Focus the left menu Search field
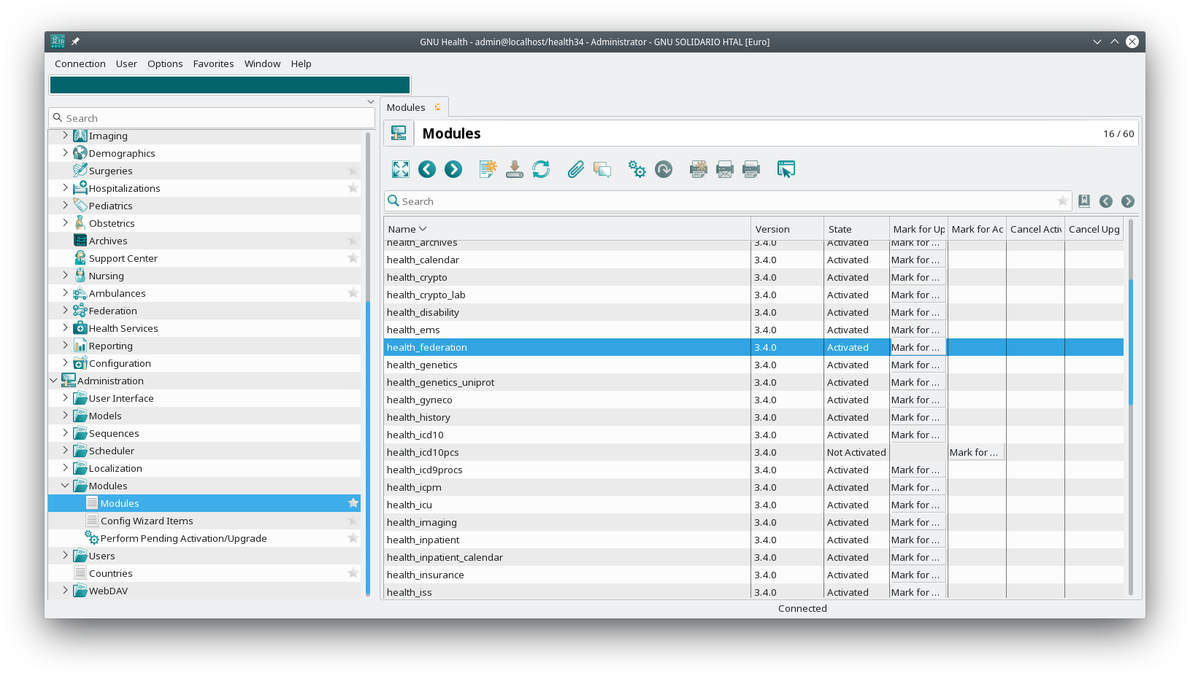The height and width of the screenshot is (676, 1190). [x=212, y=118]
